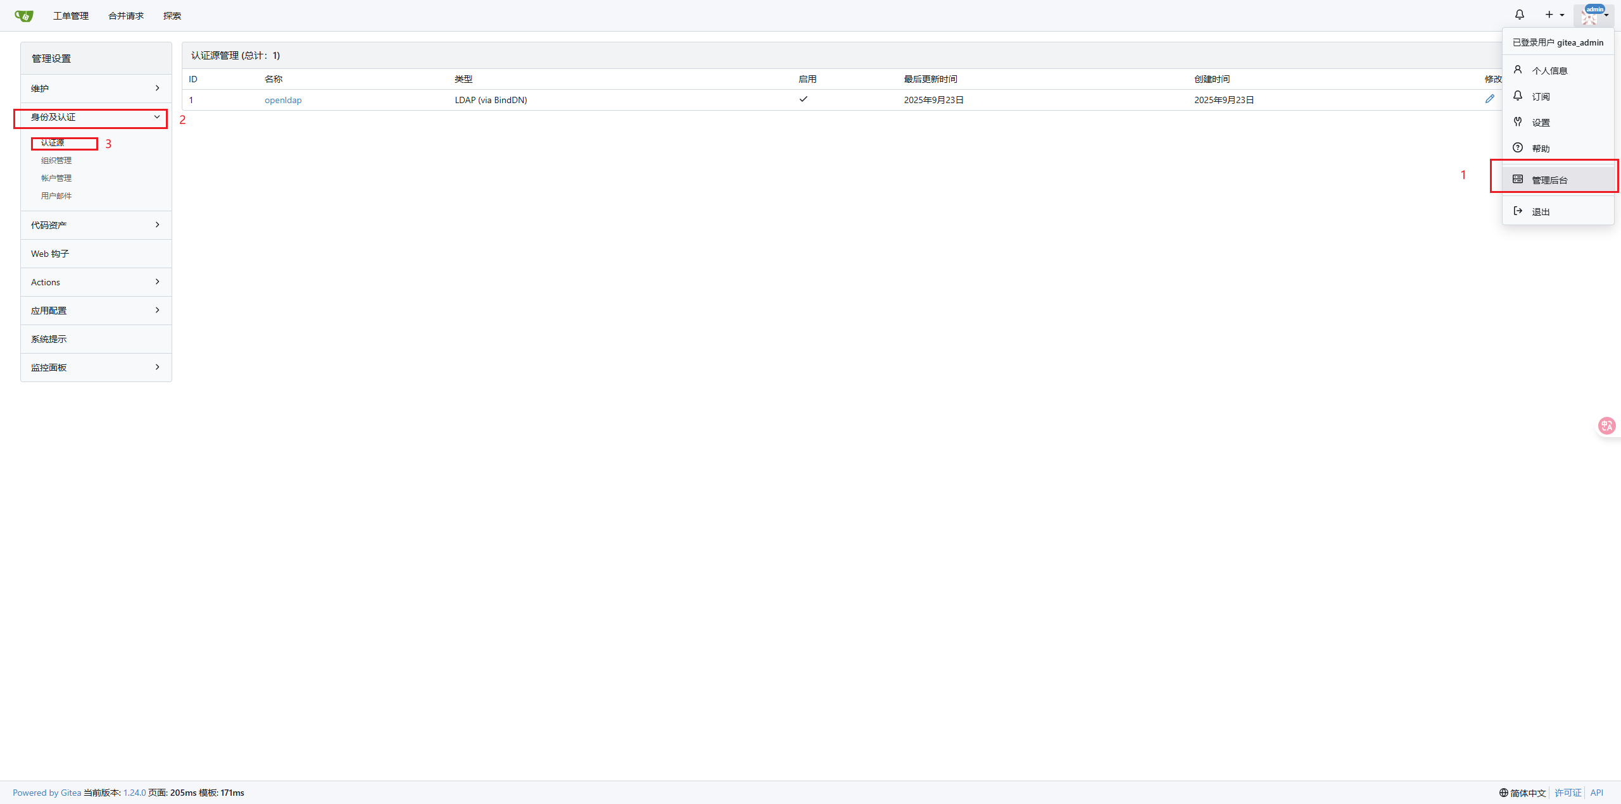Click the 1.24.0 version link
The height and width of the screenshot is (804, 1621).
coord(134,793)
